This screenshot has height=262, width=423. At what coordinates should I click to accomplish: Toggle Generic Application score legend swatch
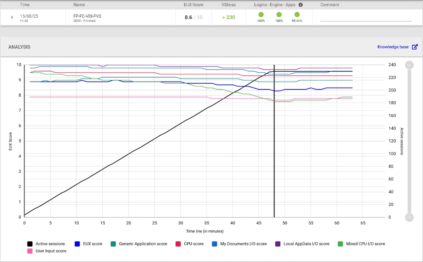113,244
